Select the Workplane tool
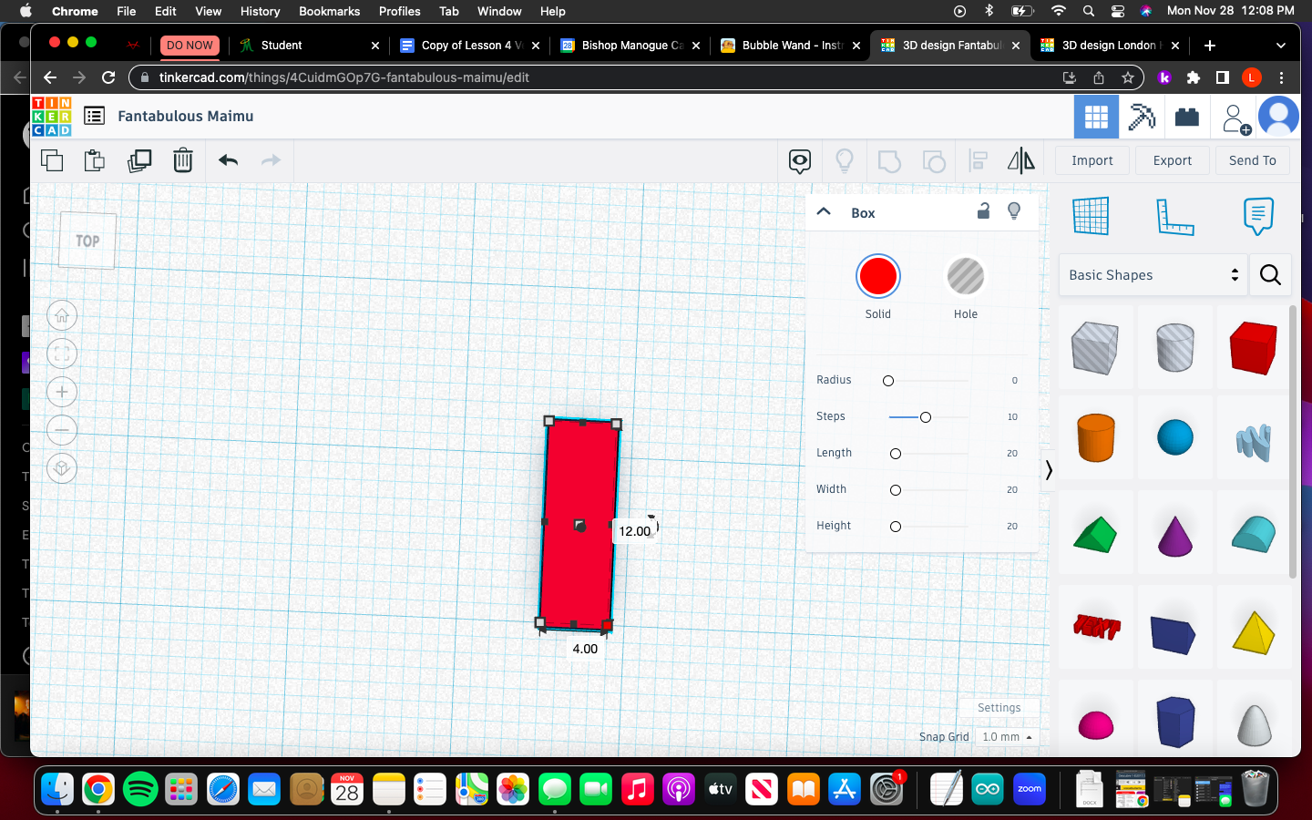Screen dimensions: 1312x820 [1091, 216]
